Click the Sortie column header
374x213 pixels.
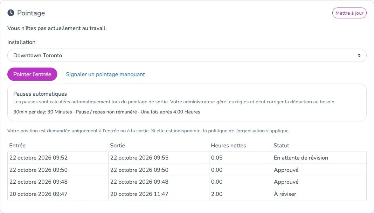click(x=118, y=146)
